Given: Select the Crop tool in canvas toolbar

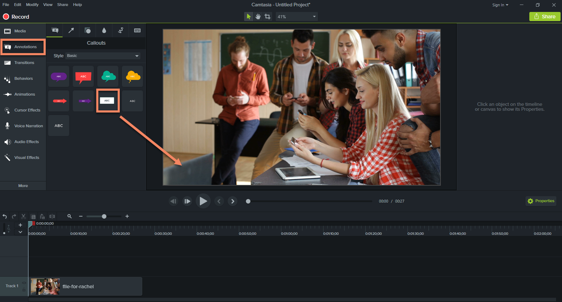Looking at the screenshot, I should pos(267,17).
